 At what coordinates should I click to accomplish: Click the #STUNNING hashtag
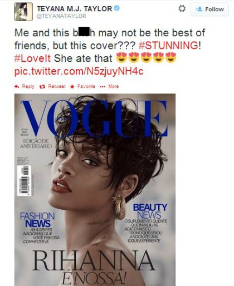(168, 46)
